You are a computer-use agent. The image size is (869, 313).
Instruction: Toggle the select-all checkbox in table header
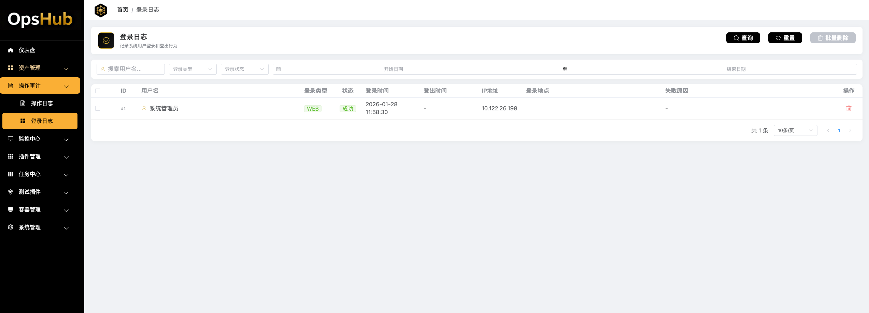click(98, 91)
